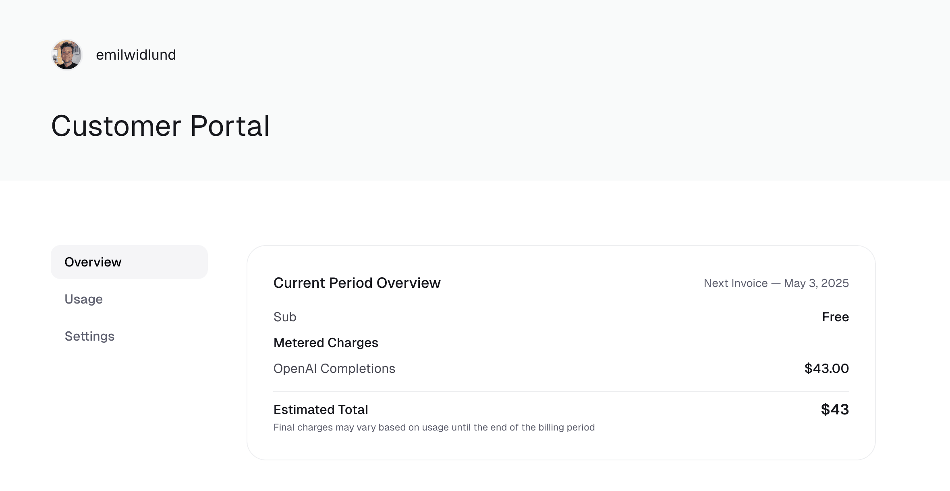Click the word Portal in page title

[x=230, y=126]
